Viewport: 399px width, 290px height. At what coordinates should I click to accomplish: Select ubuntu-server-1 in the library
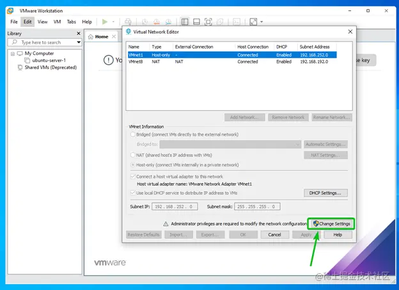(x=49, y=60)
